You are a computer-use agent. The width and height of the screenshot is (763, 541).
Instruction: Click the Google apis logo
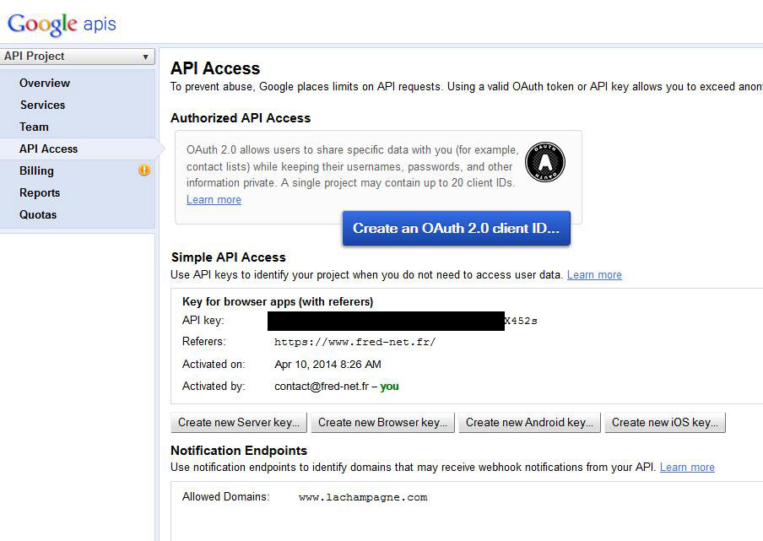62,23
